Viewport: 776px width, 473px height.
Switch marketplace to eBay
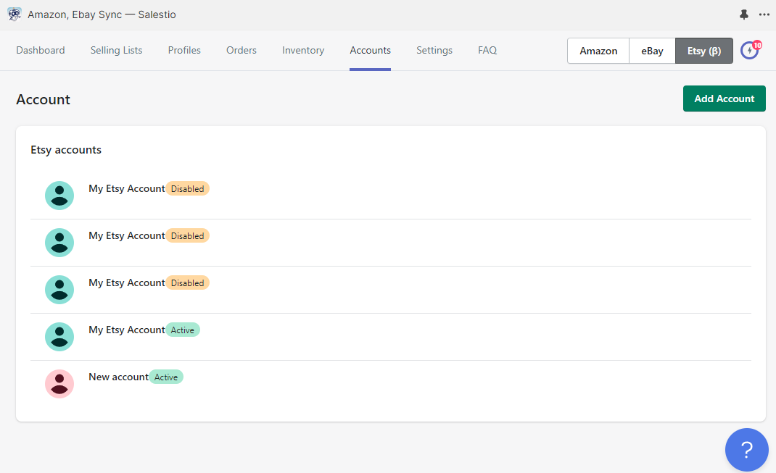[x=652, y=51]
